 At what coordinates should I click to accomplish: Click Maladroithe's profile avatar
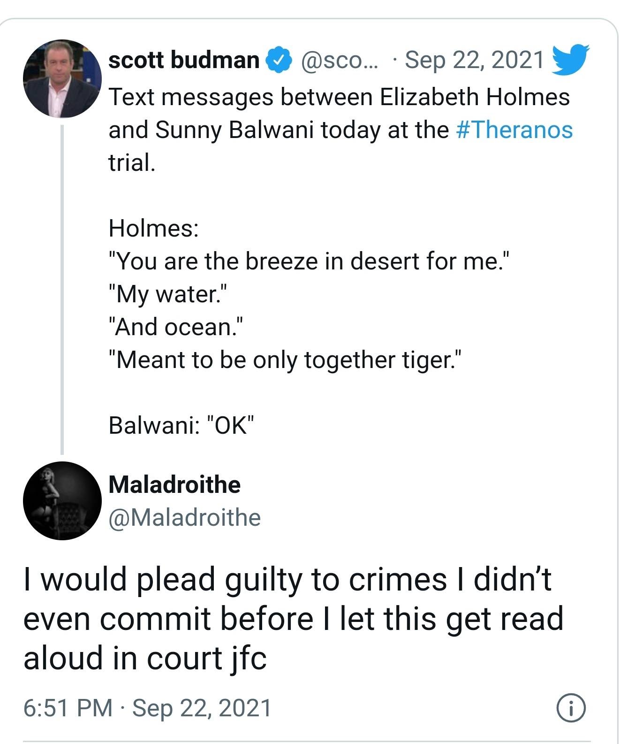(x=63, y=501)
